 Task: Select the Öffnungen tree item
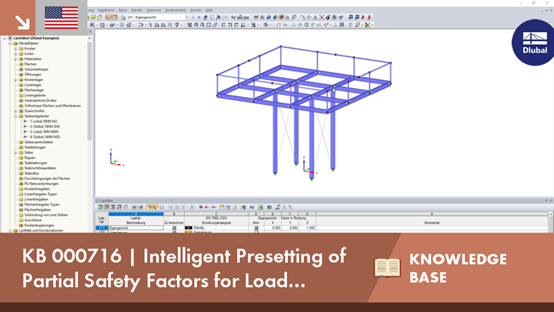click(33, 74)
